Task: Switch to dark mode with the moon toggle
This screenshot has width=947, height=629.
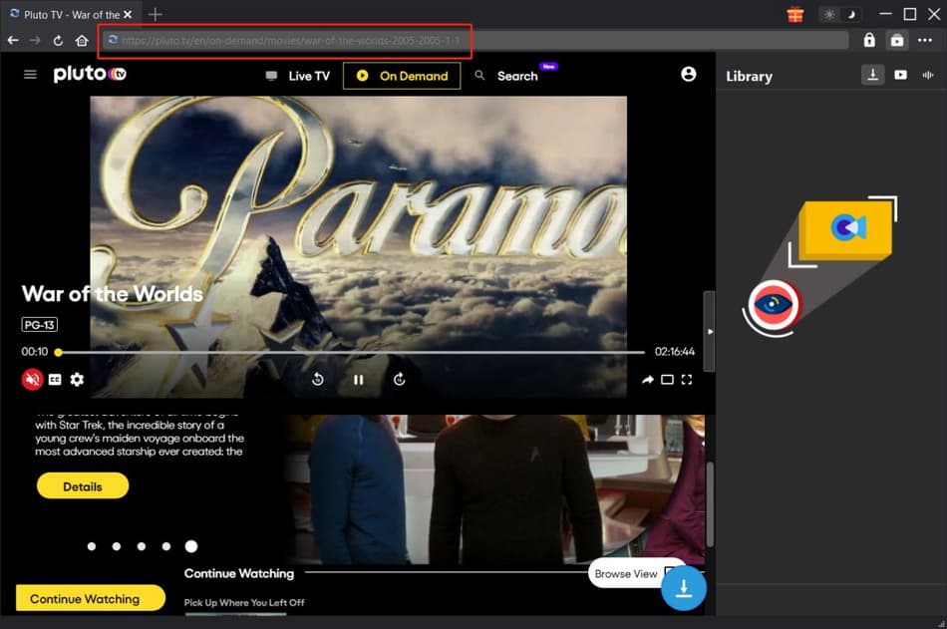Action: point(849,14)
